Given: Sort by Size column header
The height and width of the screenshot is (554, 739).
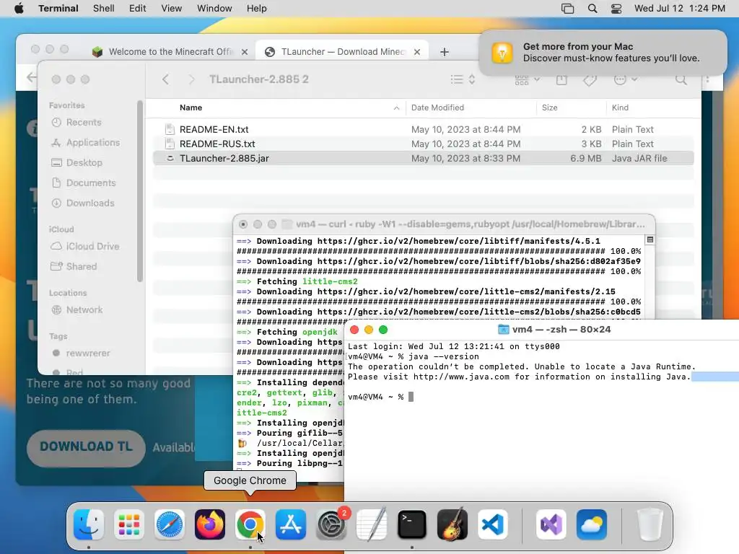Looking at the screenshot, I should tap(549, 108).
